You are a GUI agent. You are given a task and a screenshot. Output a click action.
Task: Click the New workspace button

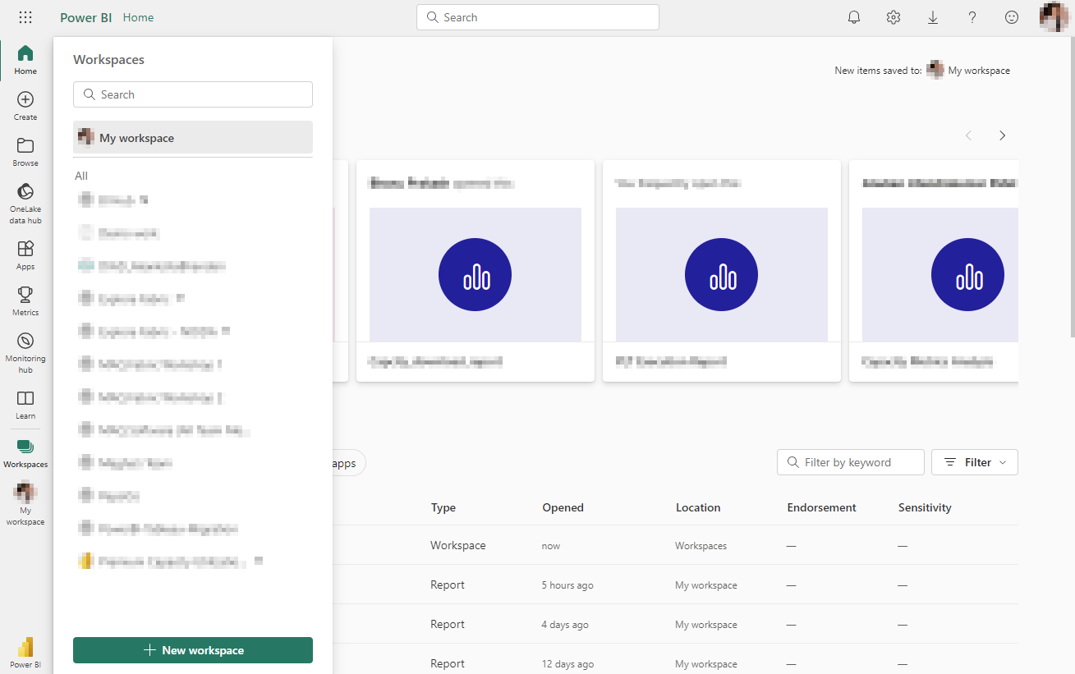(193, 650)
